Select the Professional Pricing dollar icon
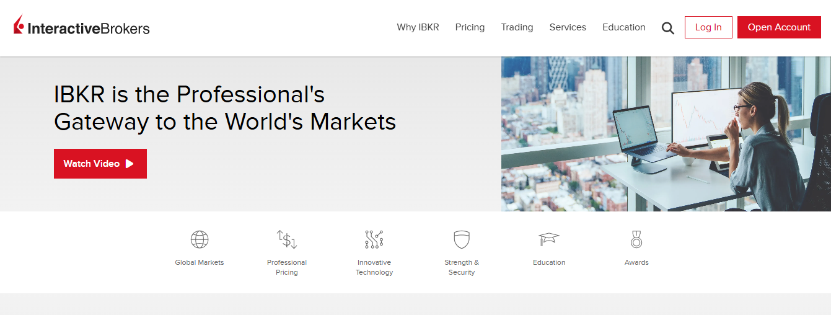 pos(287,239)
